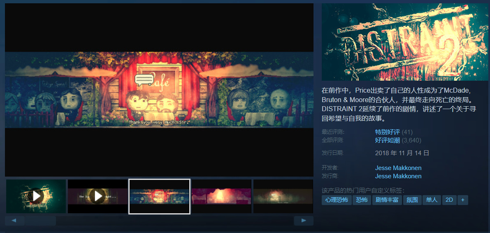Select the 心理恐怖 tag
490x233 pixels.
coord(337,200)
